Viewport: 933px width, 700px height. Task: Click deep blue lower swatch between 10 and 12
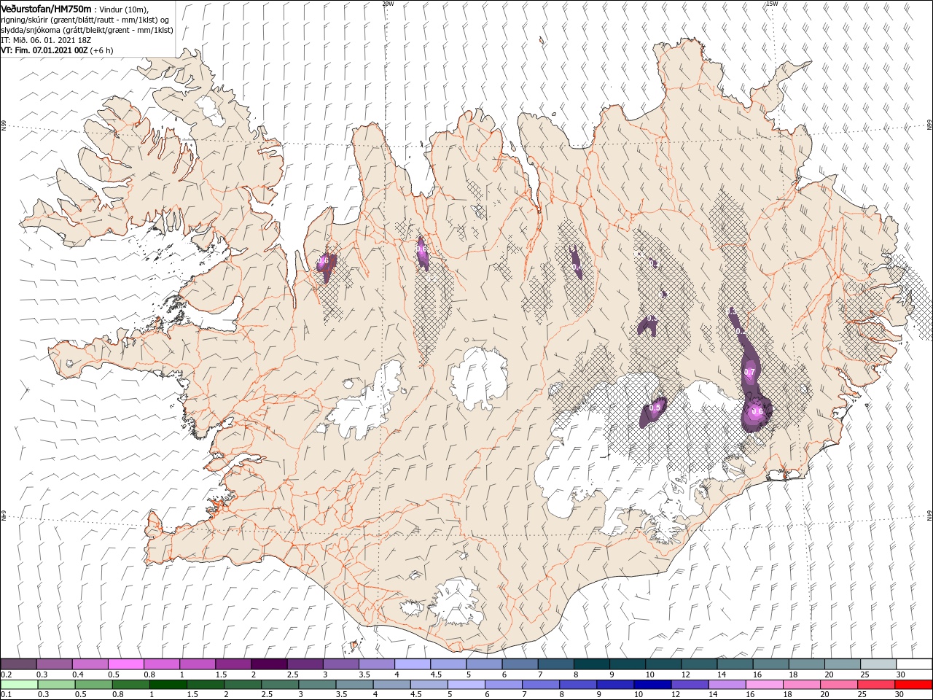652,685
